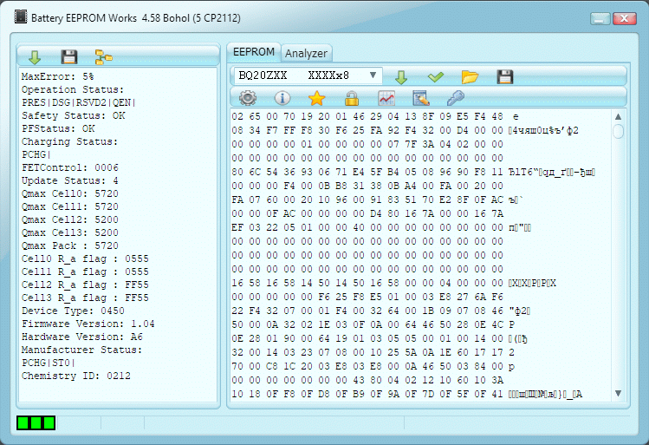The image size is (649, 445).
Task: Click the blue info icon
Action: 282,98
